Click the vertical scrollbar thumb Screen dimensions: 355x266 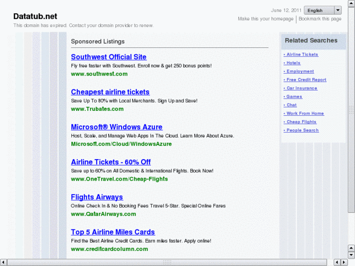coord(352,109)
